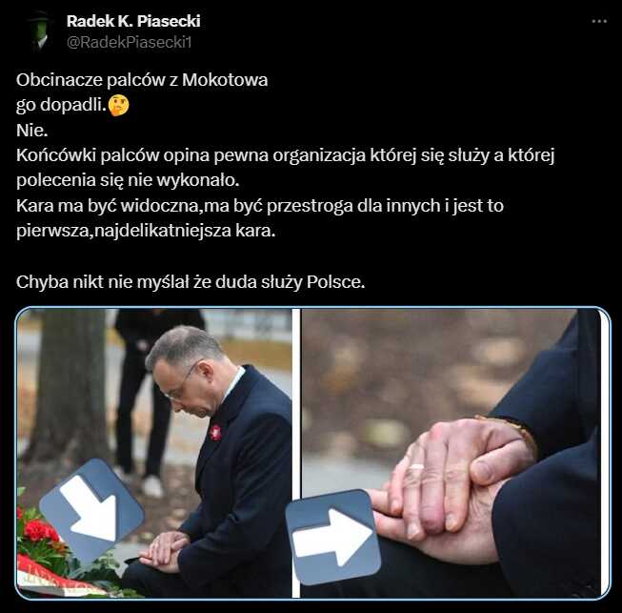Click the thinking face emoji
The image size is (622, 613).
118,106
